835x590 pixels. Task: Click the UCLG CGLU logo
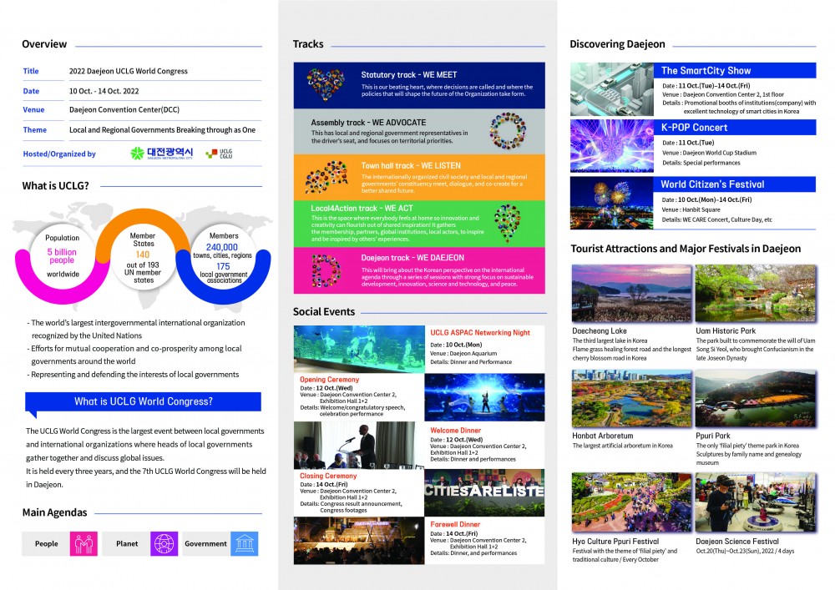(220, 154)
